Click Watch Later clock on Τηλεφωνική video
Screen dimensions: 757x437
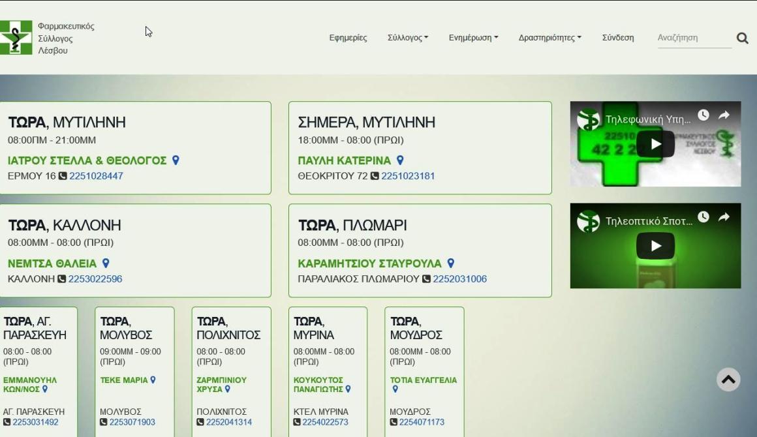703,115
